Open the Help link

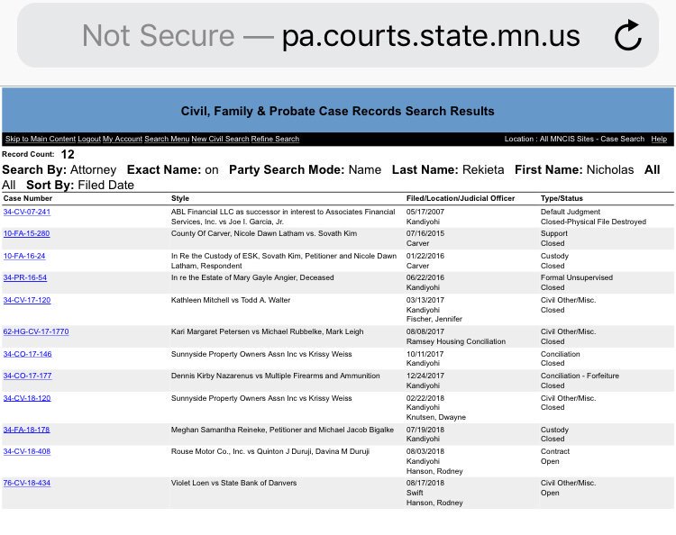659,139
